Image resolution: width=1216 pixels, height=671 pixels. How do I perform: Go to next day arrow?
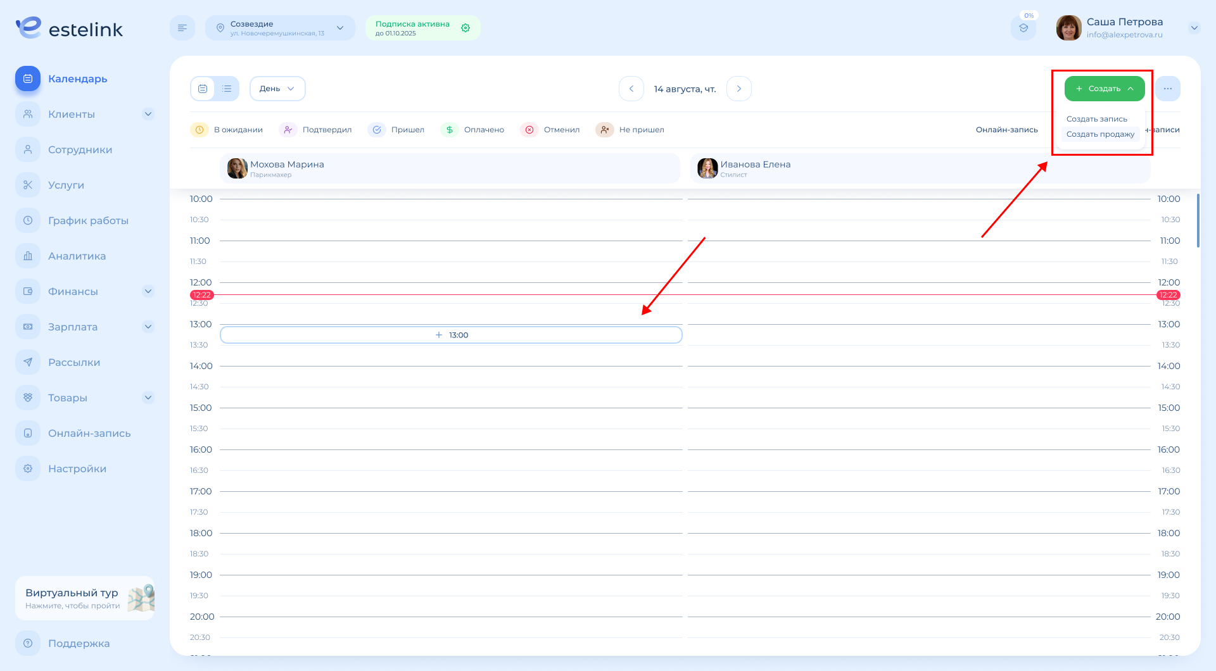point(738,89)
